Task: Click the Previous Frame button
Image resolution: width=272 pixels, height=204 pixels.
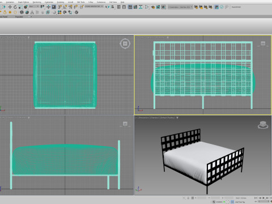Action: [x=260, y=198]
